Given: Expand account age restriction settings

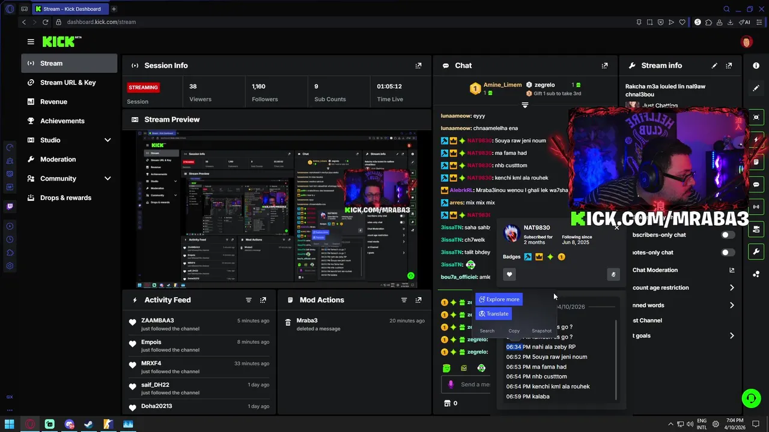Looking at the screenshot, I should tap(732, 288).
